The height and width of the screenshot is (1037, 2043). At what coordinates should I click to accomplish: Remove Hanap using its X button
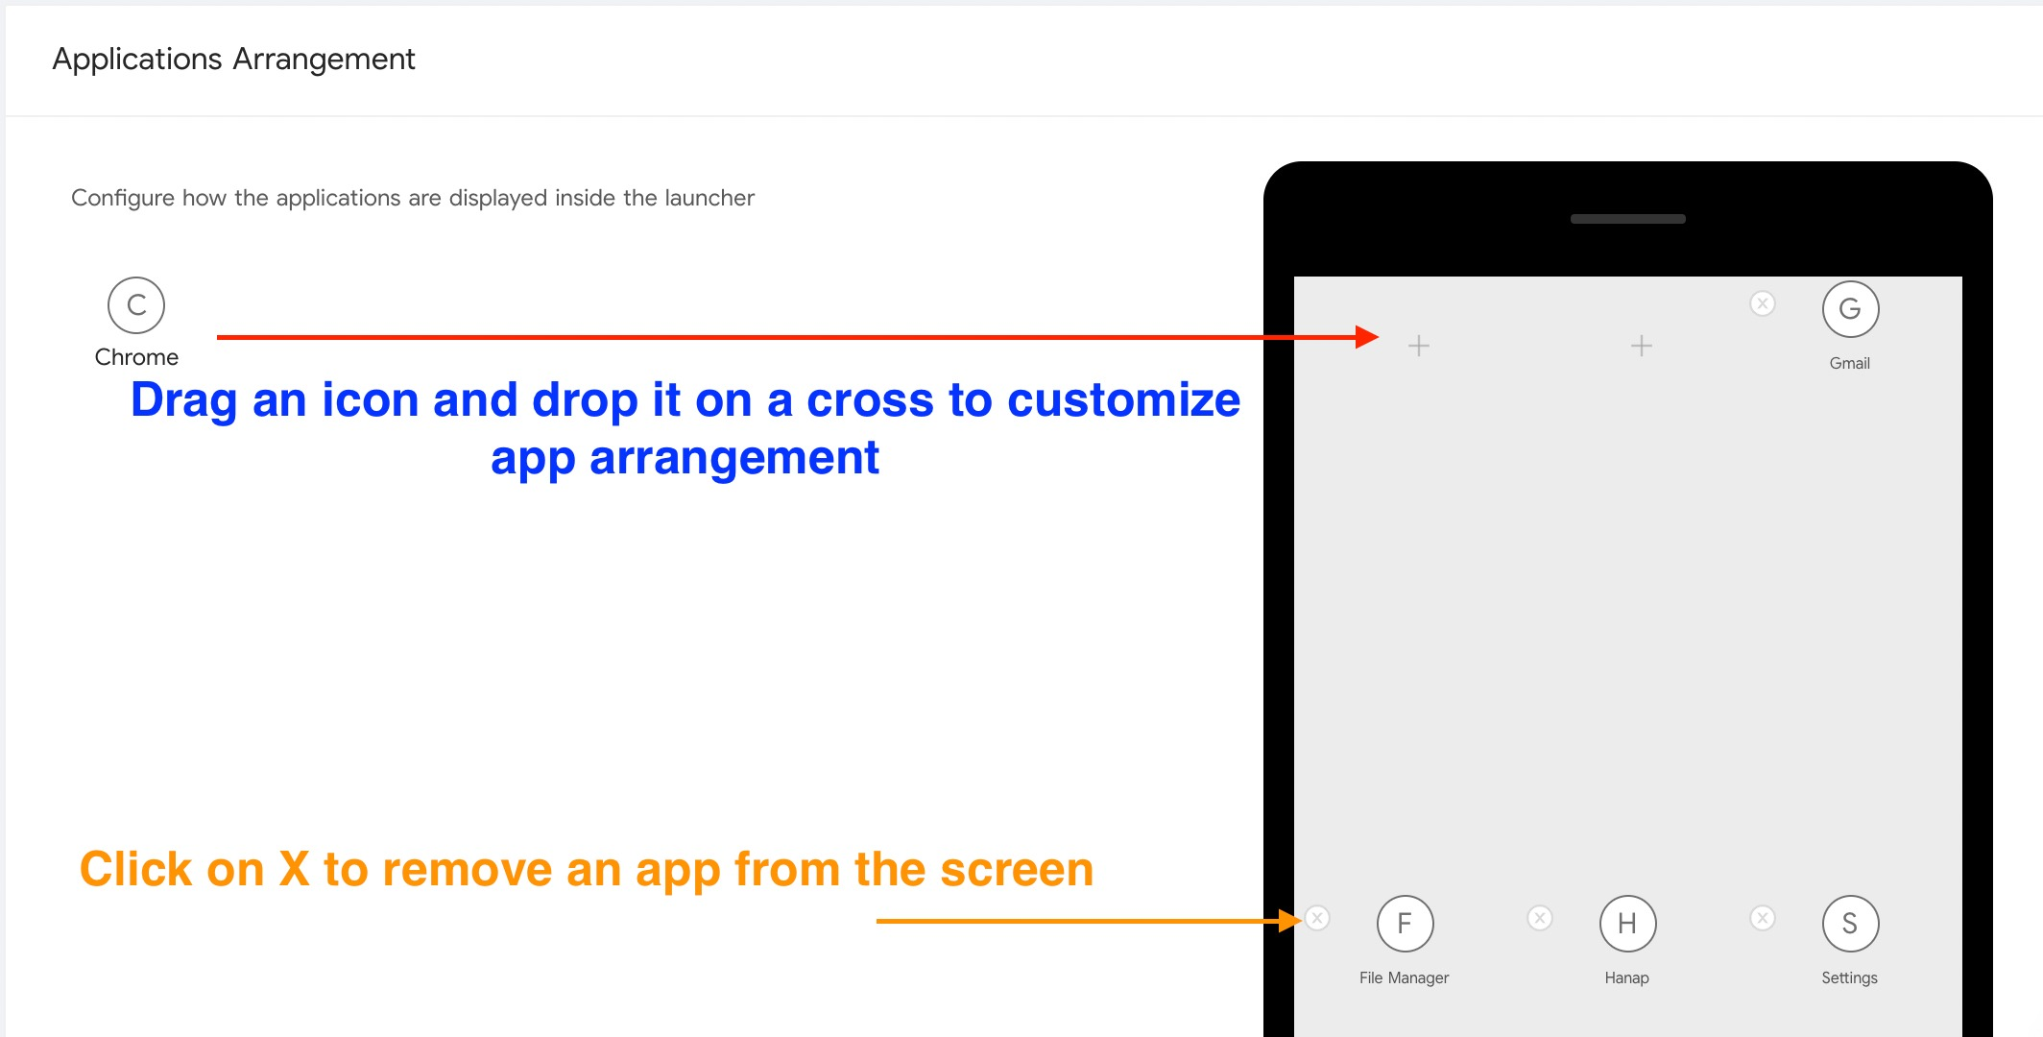pos(1540,918)
